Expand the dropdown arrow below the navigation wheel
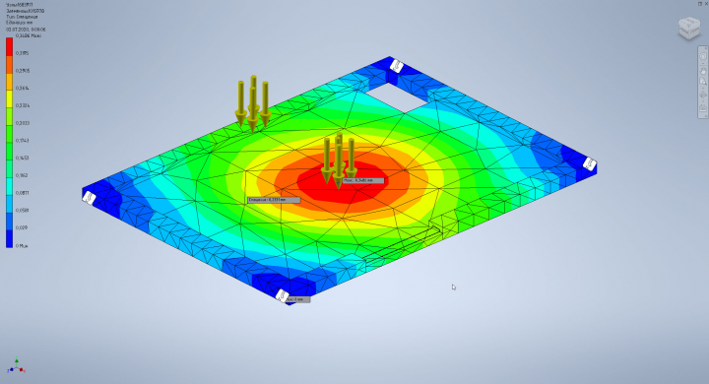The height and width of the screenshot is (384, 709). pyautogui.click(x=703, y=63)
